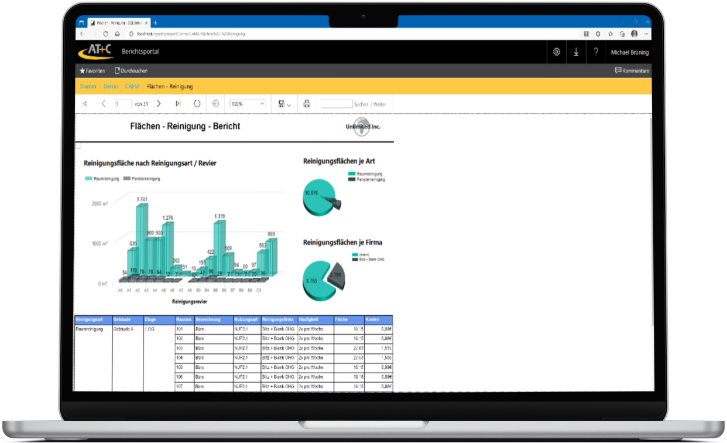Open the Kommentare panel
Viewport: 727px width, 443px height.
(632, 71)
